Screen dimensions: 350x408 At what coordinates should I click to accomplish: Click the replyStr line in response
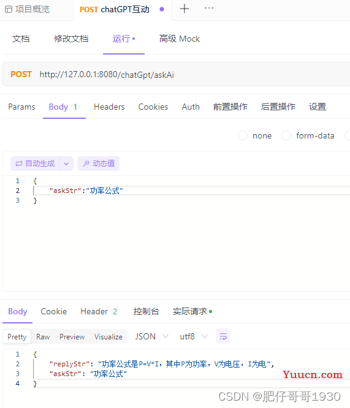(161, 364)
